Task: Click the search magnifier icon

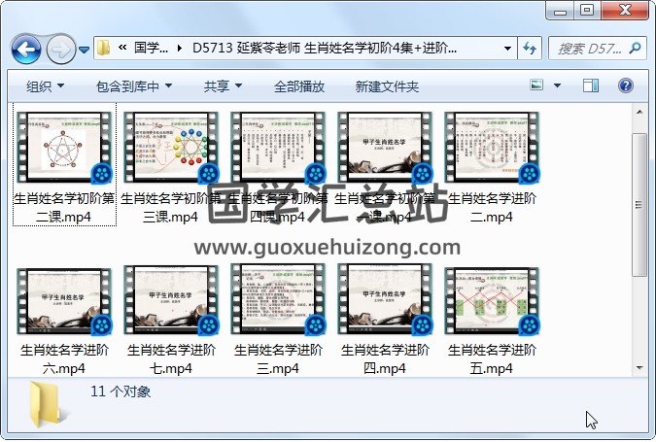Action: click(635, 49)
